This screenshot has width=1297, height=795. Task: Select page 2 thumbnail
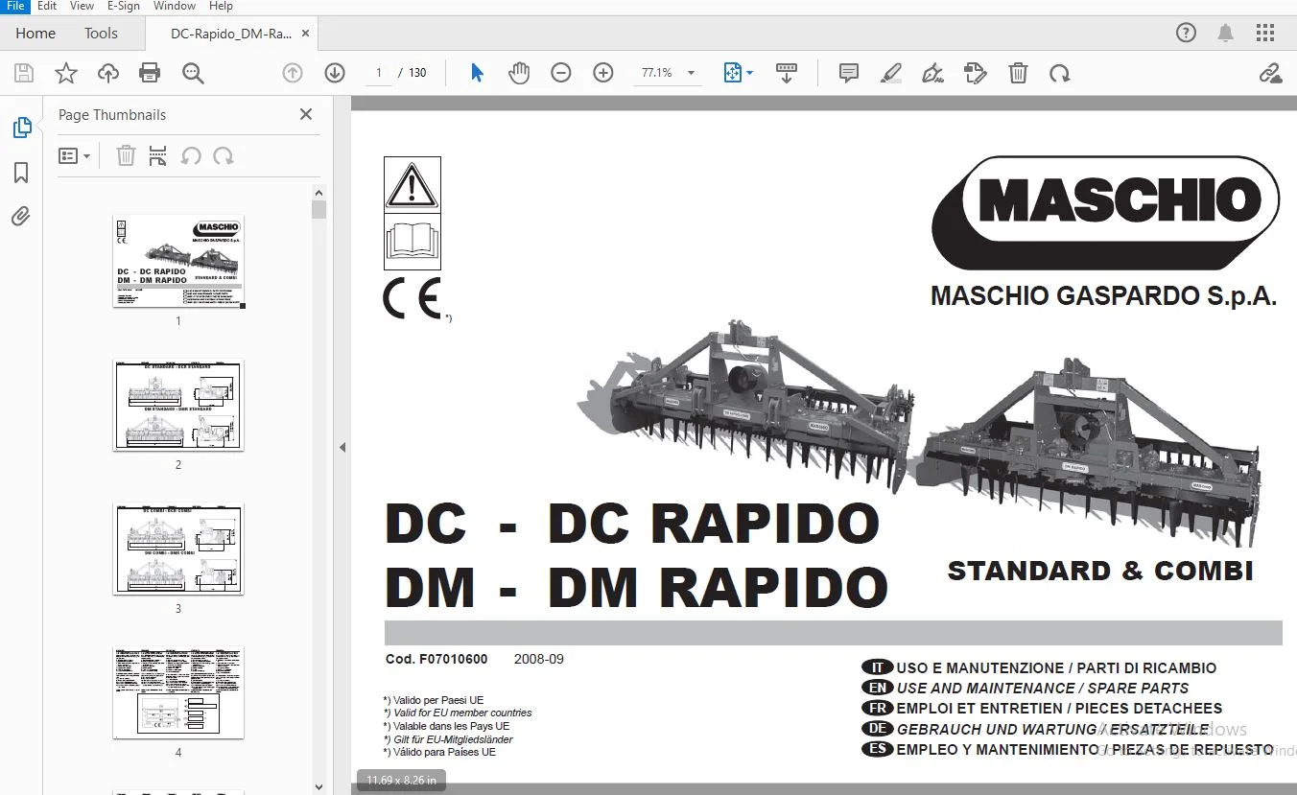pos(178,406)
